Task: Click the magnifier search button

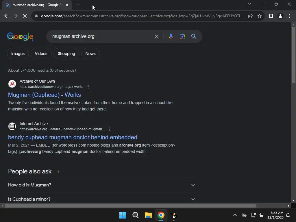Action: (194, 36)
